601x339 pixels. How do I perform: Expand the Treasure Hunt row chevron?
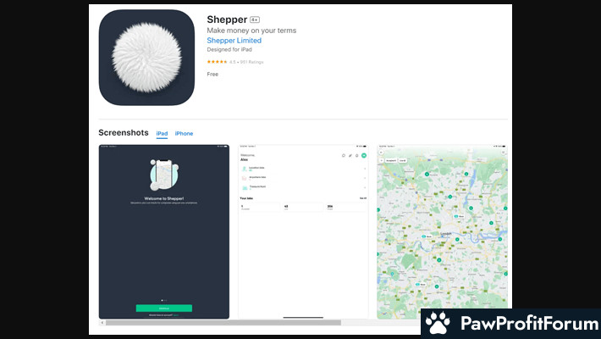click(x=365, y=187)
